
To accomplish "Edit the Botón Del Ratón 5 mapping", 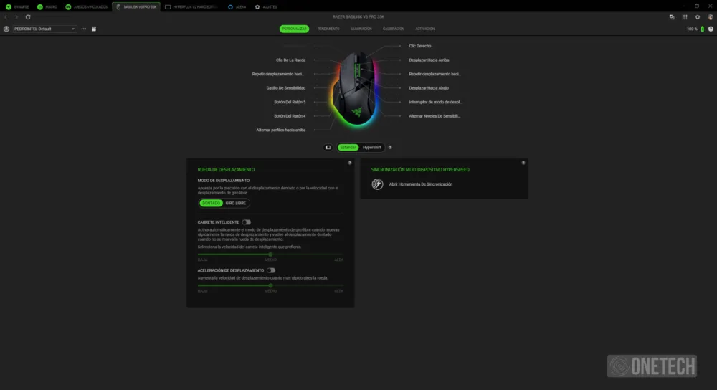I will click(x=290, y=102).
